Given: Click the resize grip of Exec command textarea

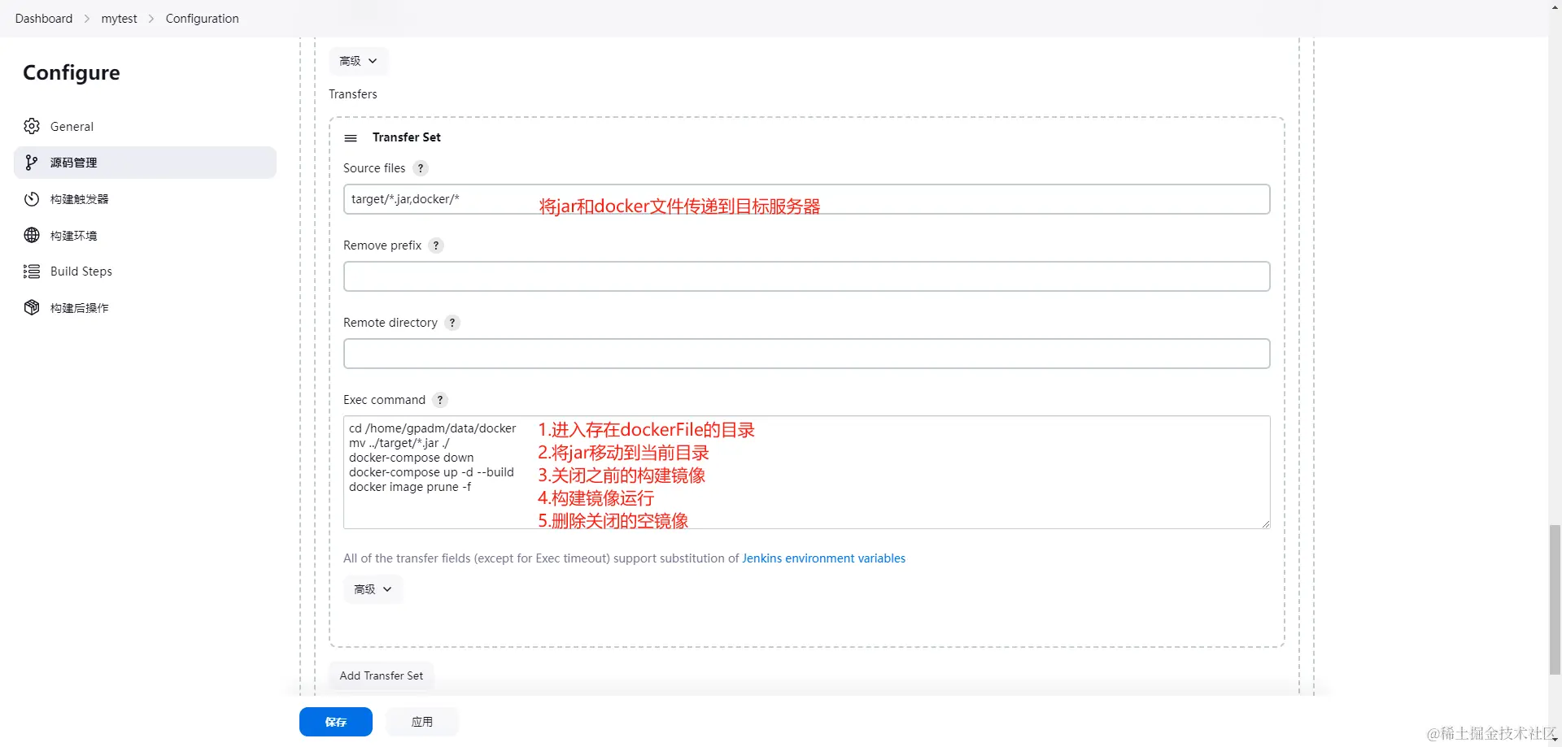Looking at the screenshot, I should coord(1265,524).
